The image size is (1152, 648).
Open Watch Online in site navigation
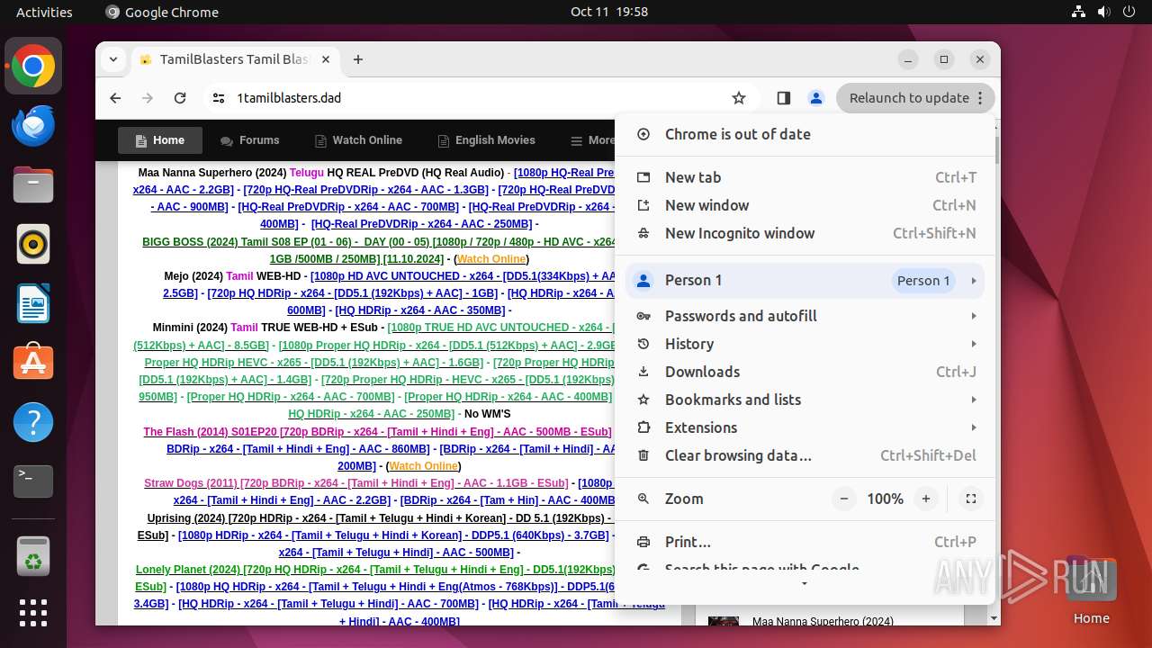(x=358, y=140)
